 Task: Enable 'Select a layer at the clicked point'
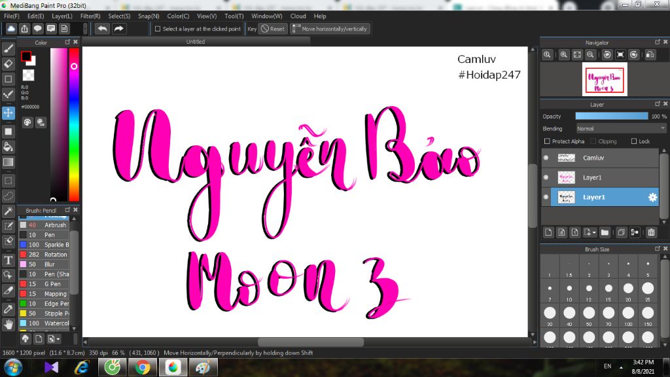[158, 29]
